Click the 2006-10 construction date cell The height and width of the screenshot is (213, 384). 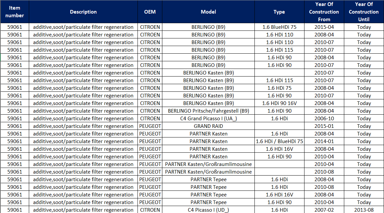point(324,119)
